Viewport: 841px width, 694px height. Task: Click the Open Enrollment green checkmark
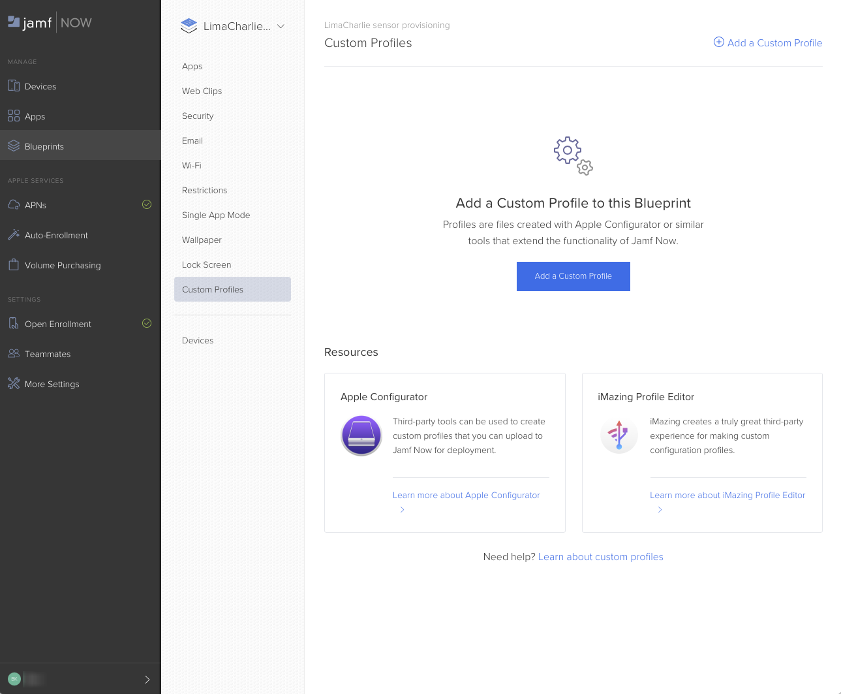click(147, 324)
